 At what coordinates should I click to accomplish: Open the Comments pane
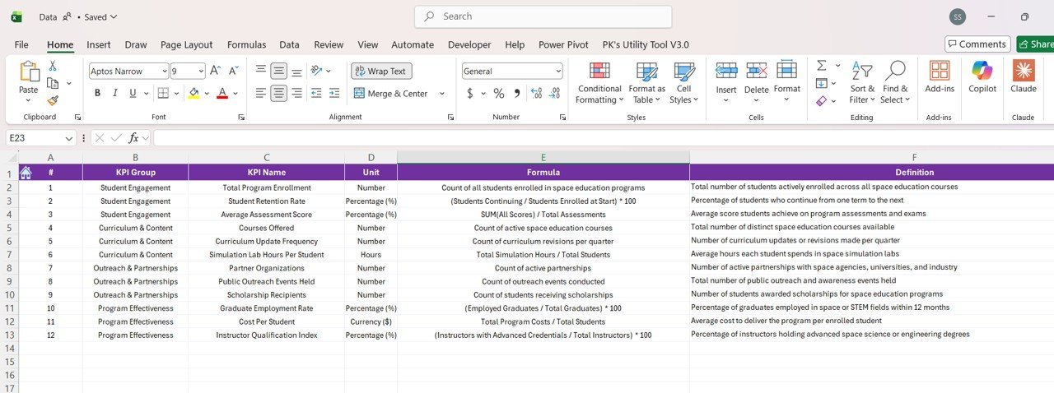tap(977, 44)
